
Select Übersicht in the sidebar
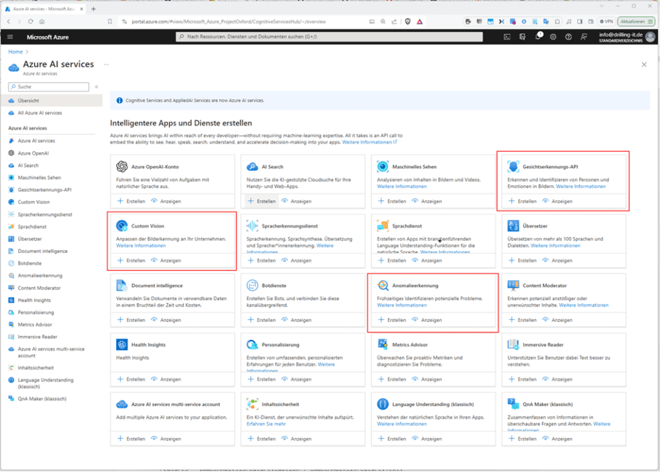point(52,100)
